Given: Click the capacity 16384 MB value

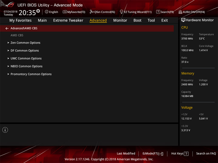Looking at the screenshot, I should click(x=187, y=96).
